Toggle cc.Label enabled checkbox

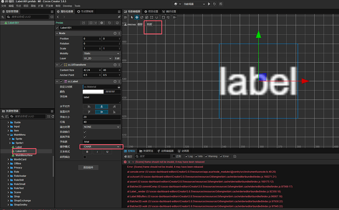61,81
